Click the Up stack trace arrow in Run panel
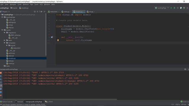189x106 pixels. point(1,76)
